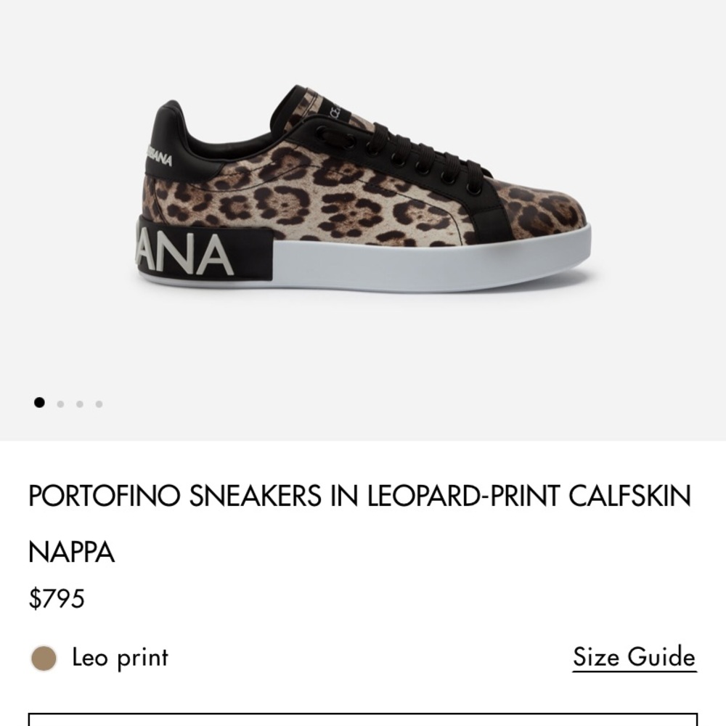Viewport: 726px width, 726px height.
Task: Click the Size Guide link
Action: tap(633, 658)
